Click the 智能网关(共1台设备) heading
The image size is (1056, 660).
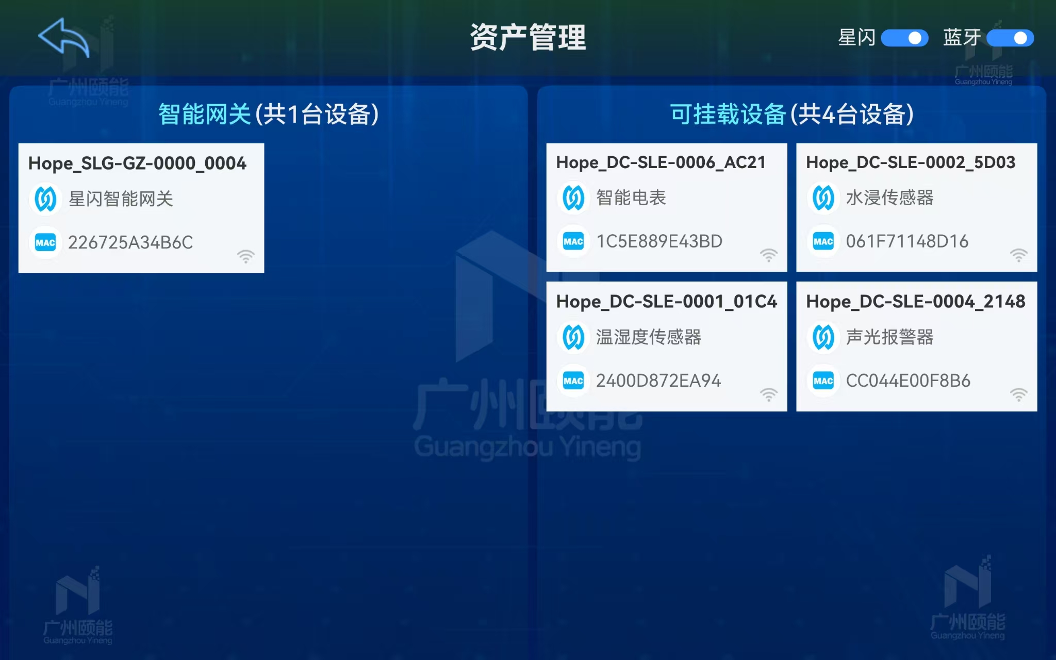coord(269,114)
